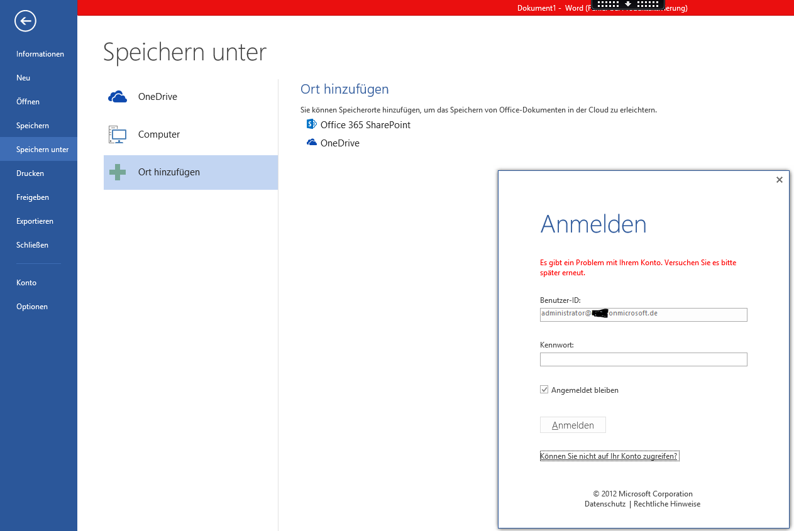The height and width of the screenshot is (531, 794).
Task: Open the Drucken page
Action: (39, 173)
